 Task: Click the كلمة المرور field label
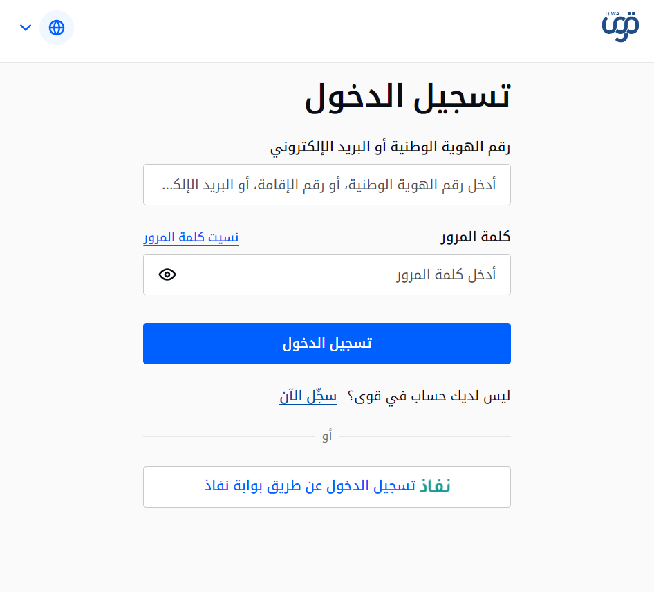click(x=476, y=237)
